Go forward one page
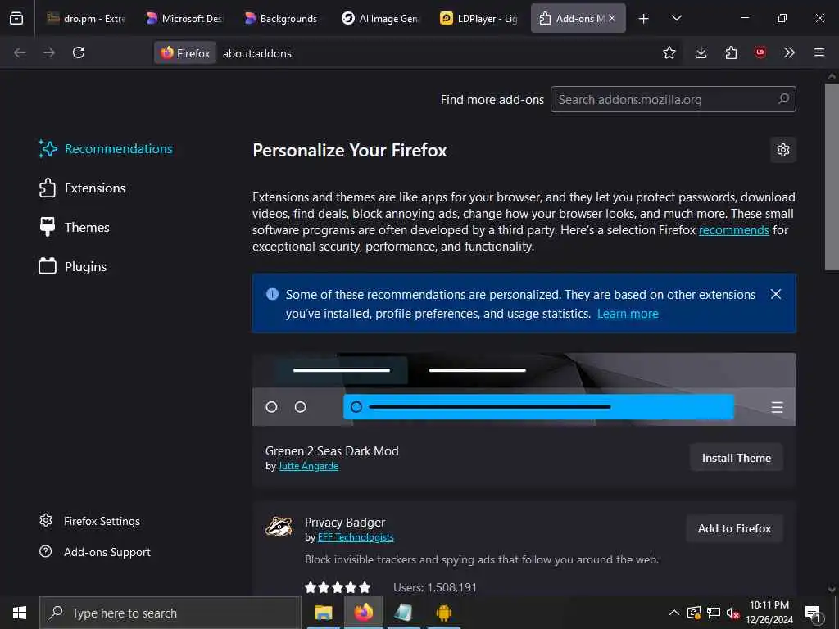The height and width of the screenshot is (629, 839). tap(48, 52)
